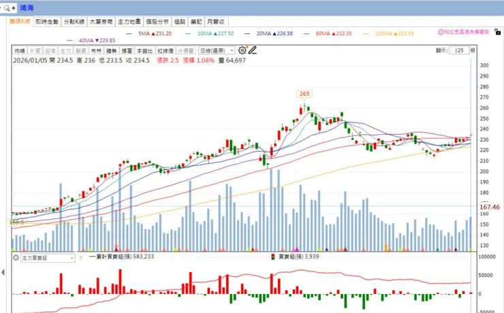This screenshot has width=504, height=313.
Task: Toggle the 紅綠燈 overlay button
Action: [x=166, y=51]
